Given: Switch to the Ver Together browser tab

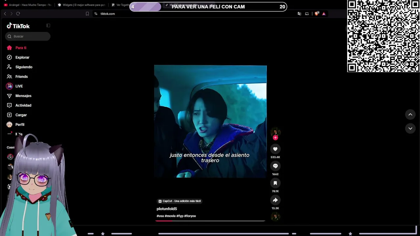Looking at the screenshot, I should point(120,5).
